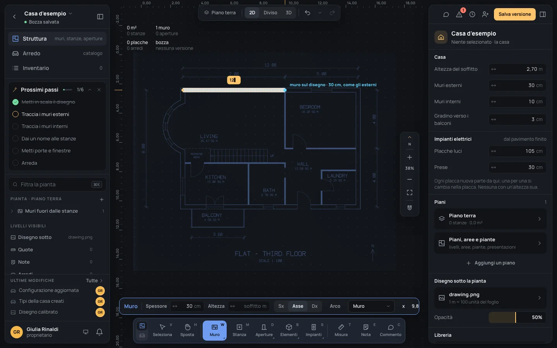The height and width of the screenshot is (348, 557).
Task: Adjust the Opacità slider
Action: point(517,317)
